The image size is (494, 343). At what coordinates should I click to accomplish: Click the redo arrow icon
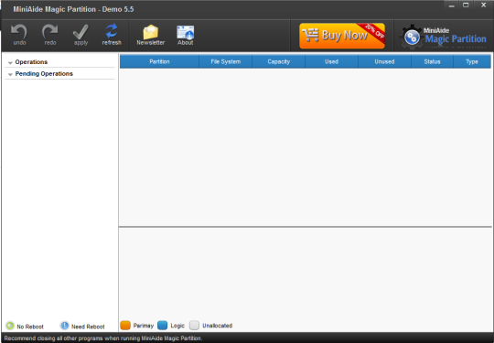click(49, 31)
